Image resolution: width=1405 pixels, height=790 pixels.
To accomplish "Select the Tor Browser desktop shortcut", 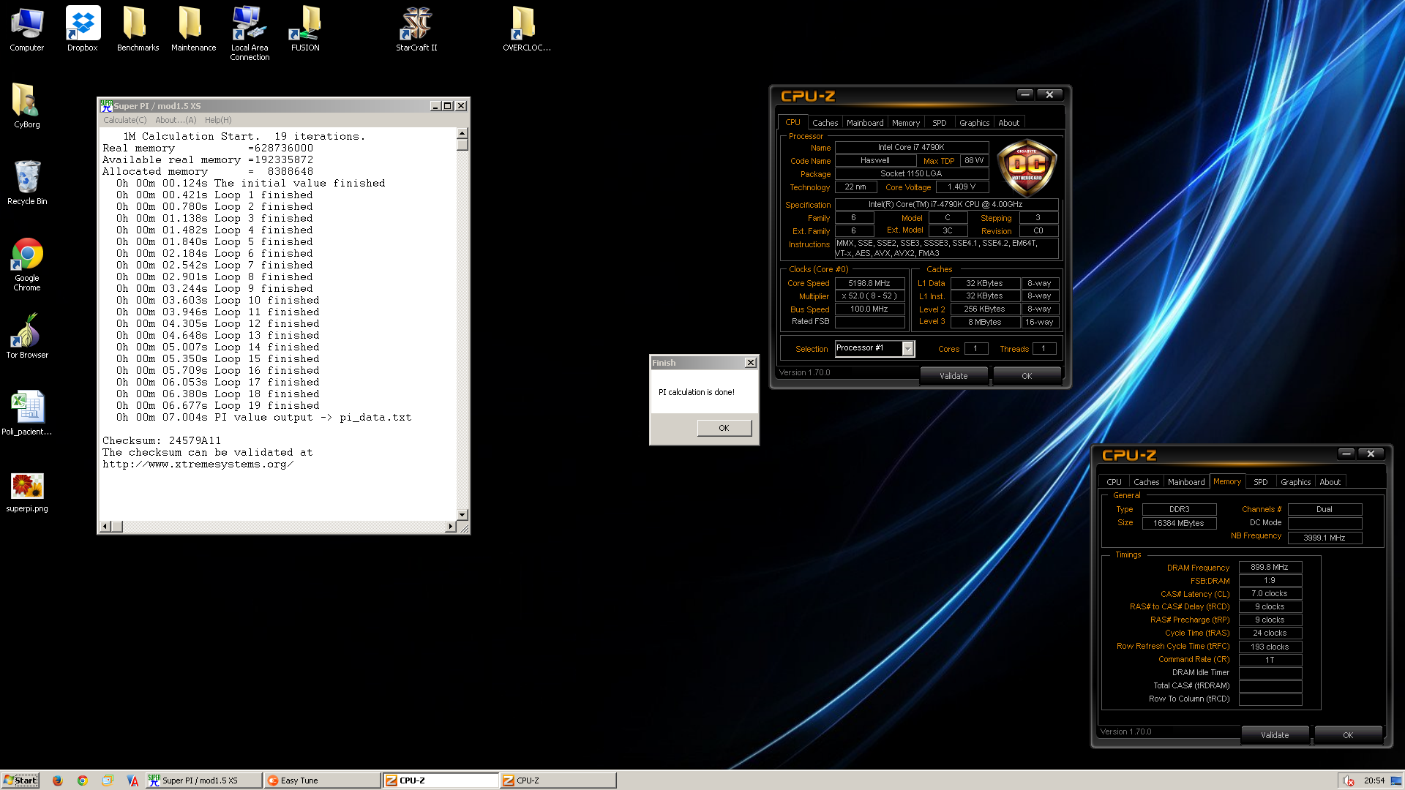I will (x=27, y=336).
